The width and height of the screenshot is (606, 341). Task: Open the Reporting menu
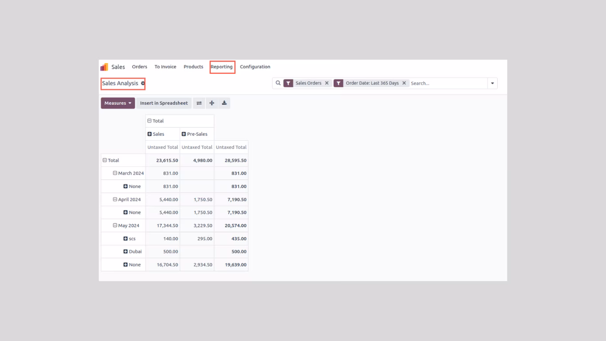(x=222, y=67)
